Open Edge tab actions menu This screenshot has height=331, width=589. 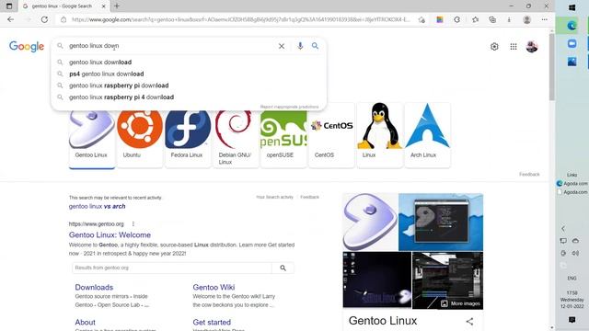point(9,6)
